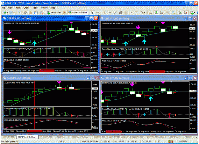Screen dimensions: 199x144
Task: Select the text label tool
Action: tap(137, 12)
